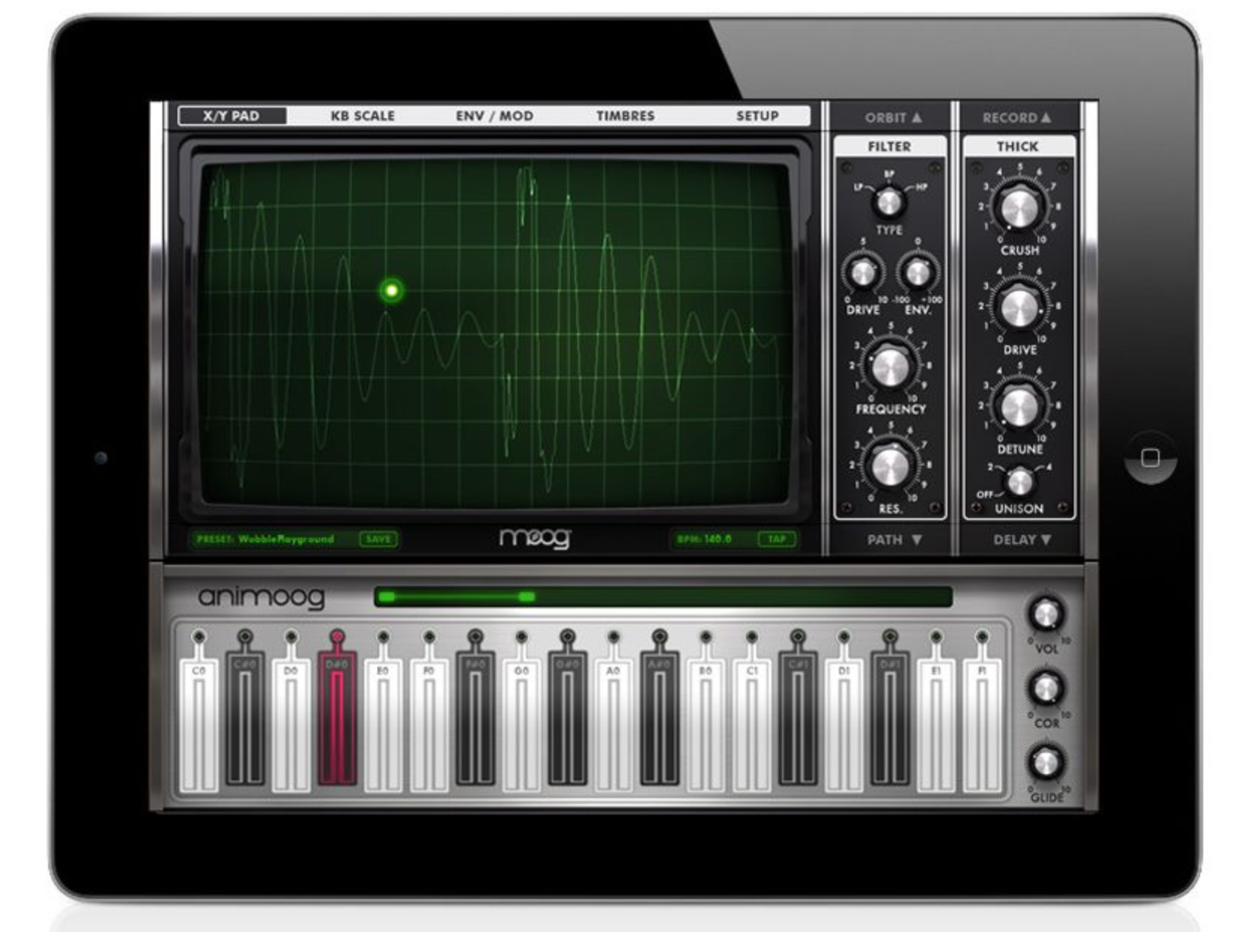1252x938 pixels.
Task: Click the FILTER module title
Action: (890, 146)
